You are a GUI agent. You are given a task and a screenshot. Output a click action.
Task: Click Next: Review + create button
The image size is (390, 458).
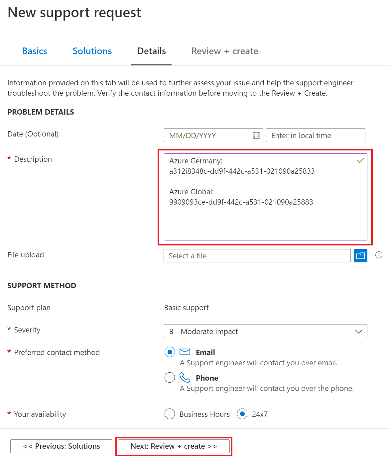click(174, 446)
